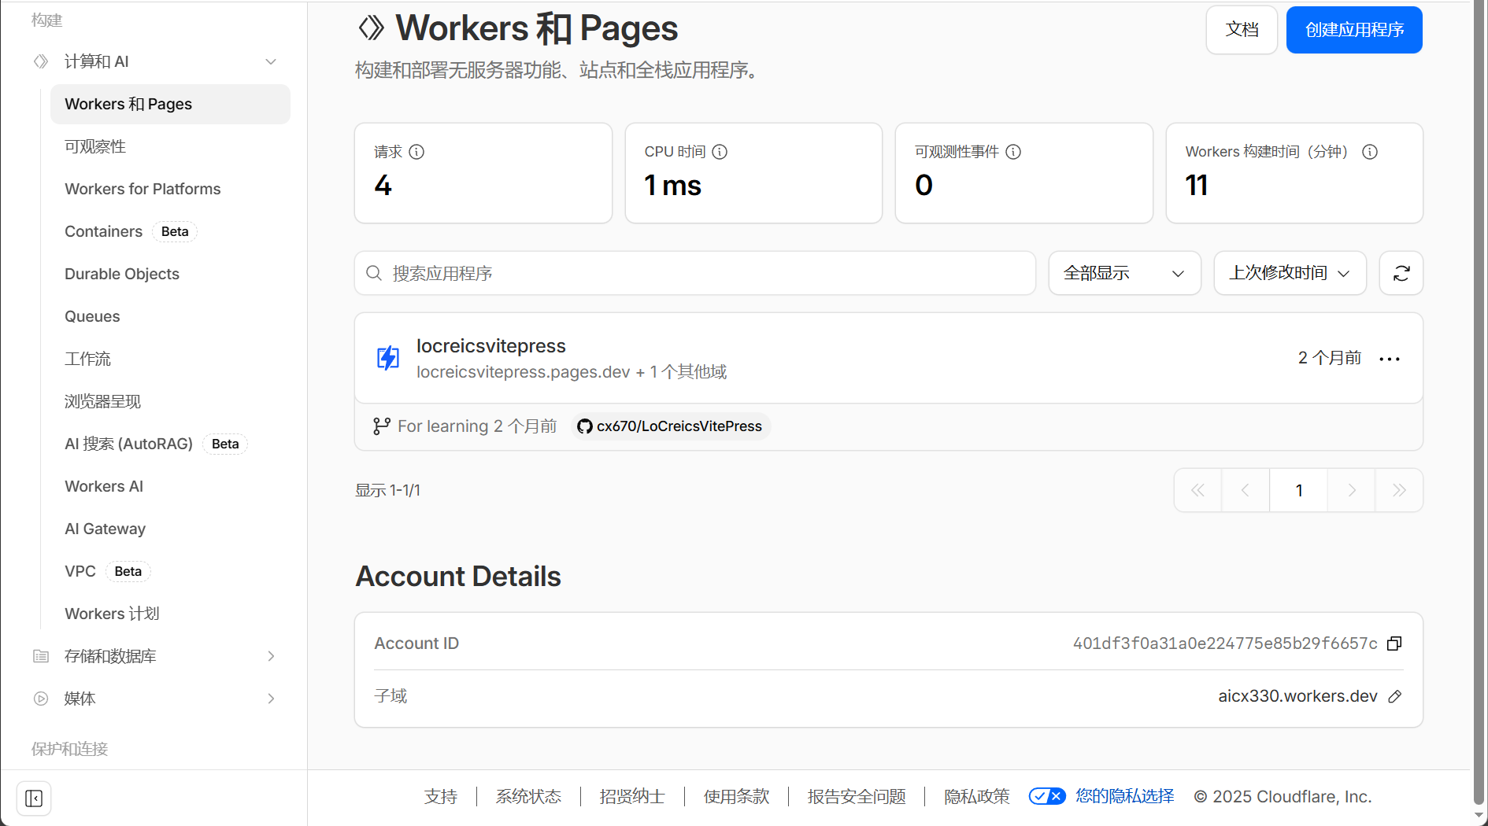
Task: Open the 全部显示 filter dropdown
Action: [x=1124, y=273]
